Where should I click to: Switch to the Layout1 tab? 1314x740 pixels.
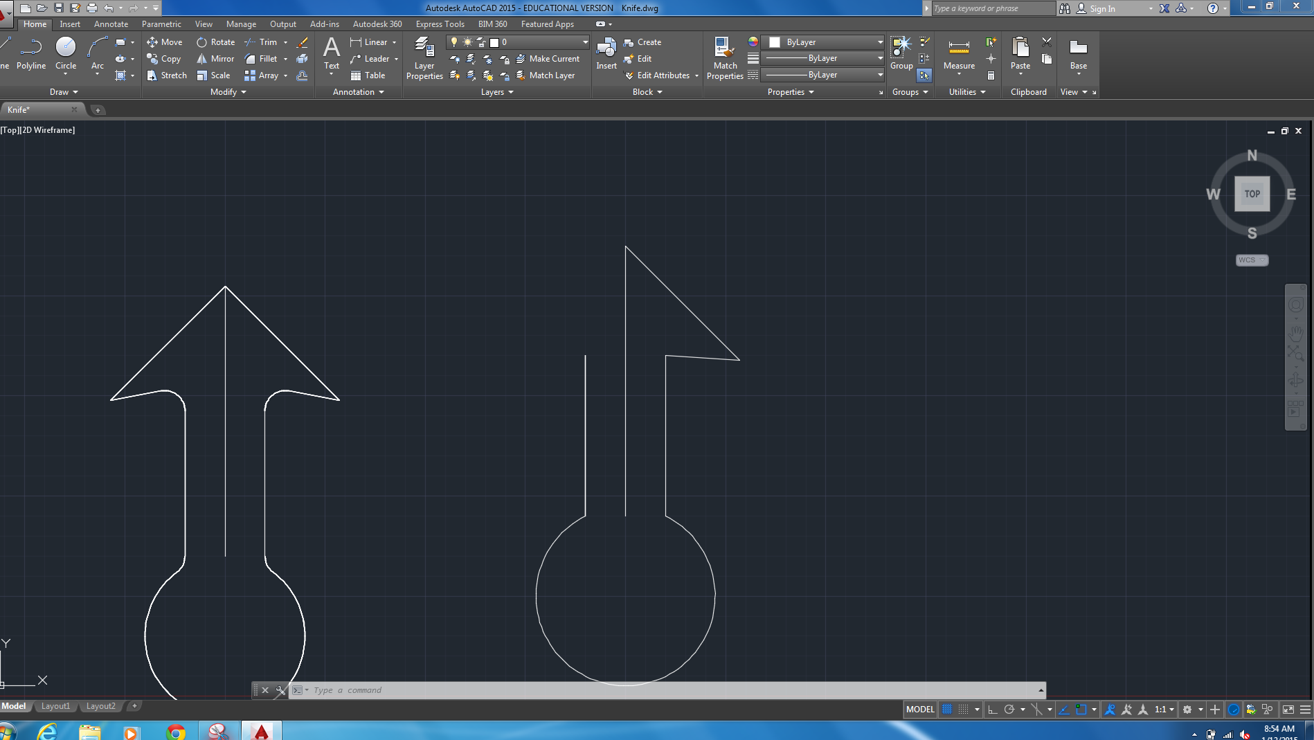click(55, 705)
